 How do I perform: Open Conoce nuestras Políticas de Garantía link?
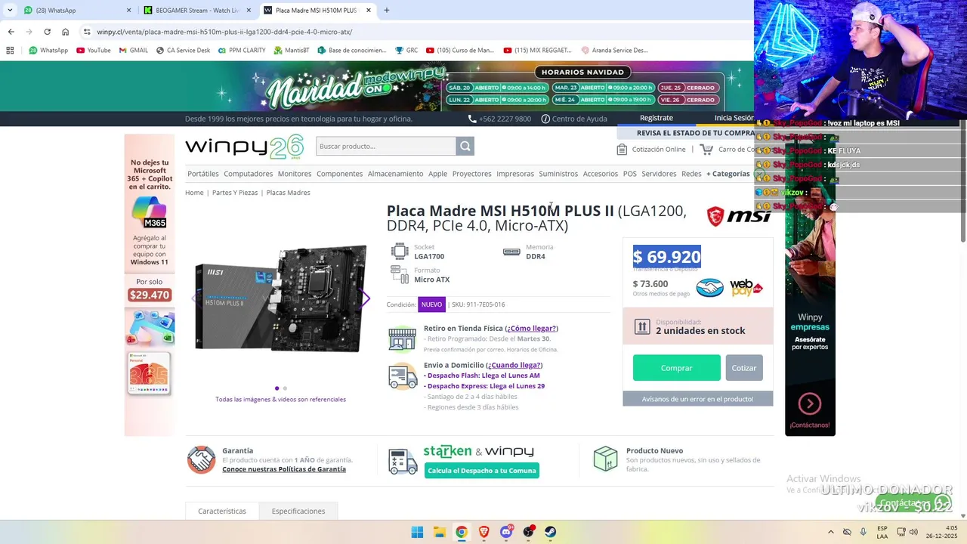click(284, 469)
